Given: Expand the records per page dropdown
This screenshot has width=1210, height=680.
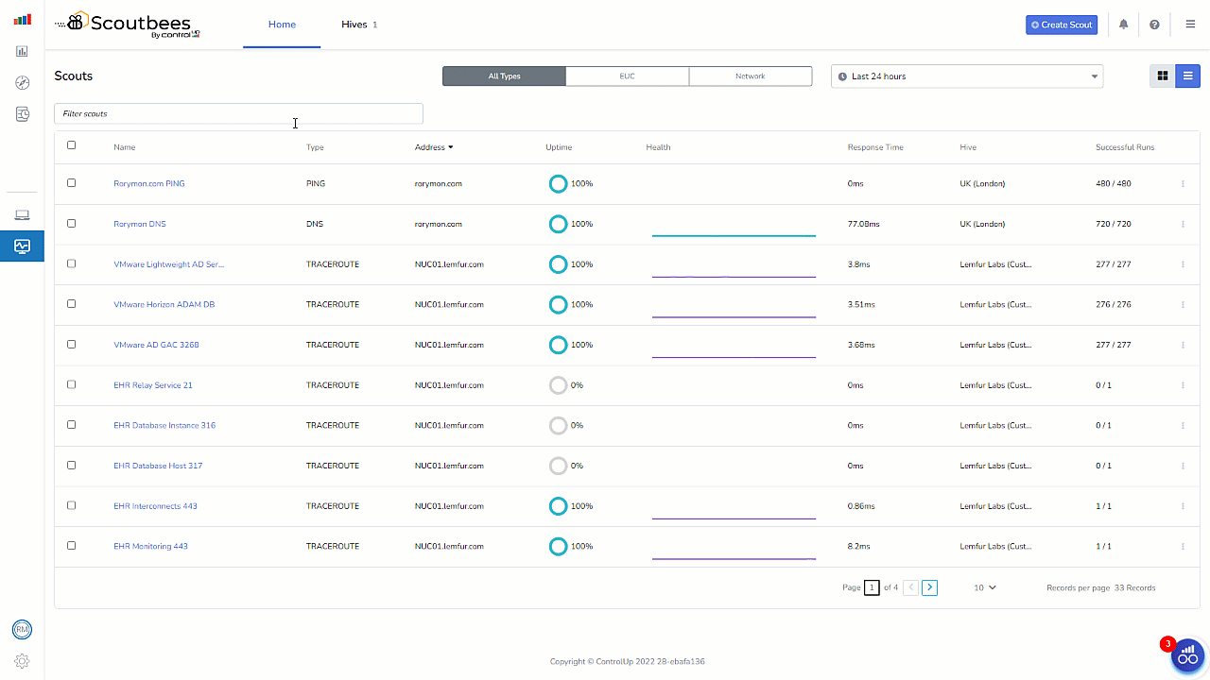Looking at the screenshot, I should pyautogui.click(x=985, y=587).
